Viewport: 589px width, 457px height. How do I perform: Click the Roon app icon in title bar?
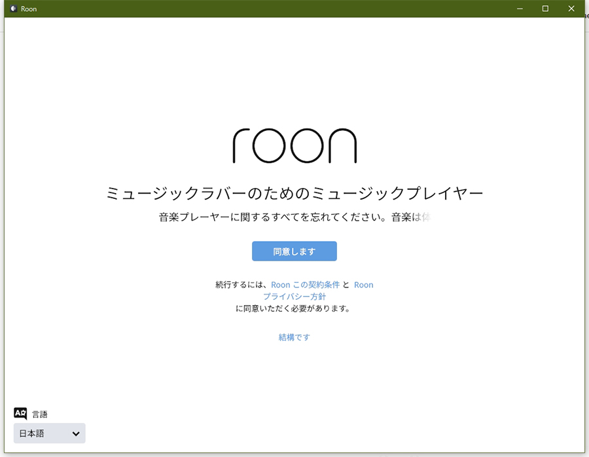coord(13,9)
